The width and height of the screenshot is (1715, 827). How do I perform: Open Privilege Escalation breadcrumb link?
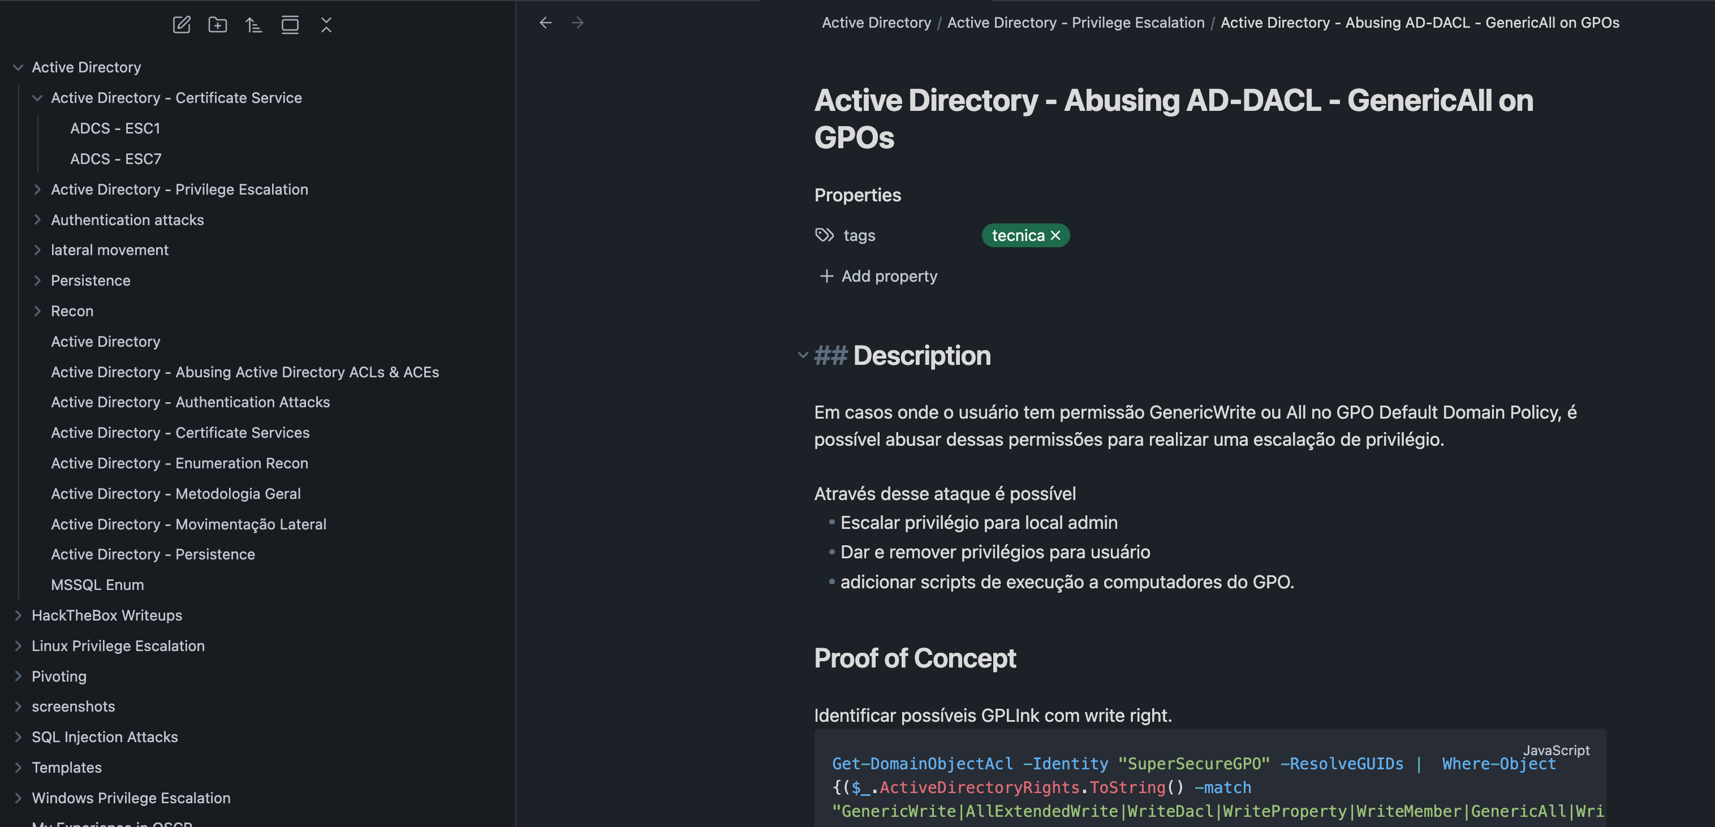(x=1075, y=23)
